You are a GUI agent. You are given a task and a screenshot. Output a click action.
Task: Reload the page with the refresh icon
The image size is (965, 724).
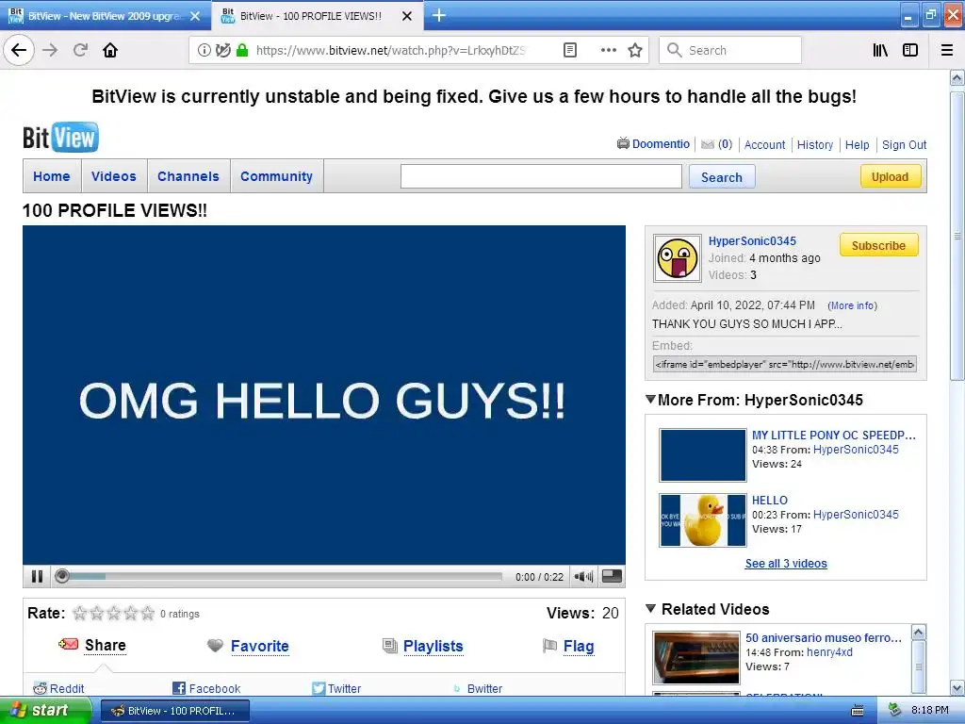point(80,50)
